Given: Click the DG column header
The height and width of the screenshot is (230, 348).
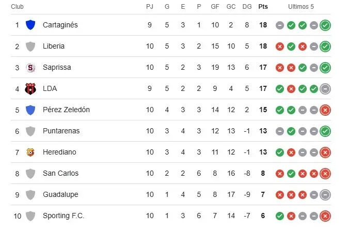Looking at the screenshot, I should click(247, 7).
